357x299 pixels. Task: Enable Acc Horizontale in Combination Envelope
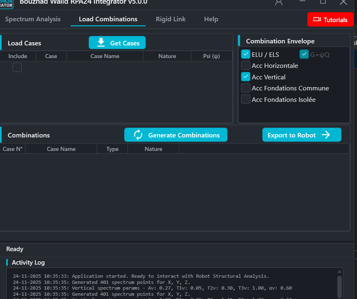click(x=245, y=65)
